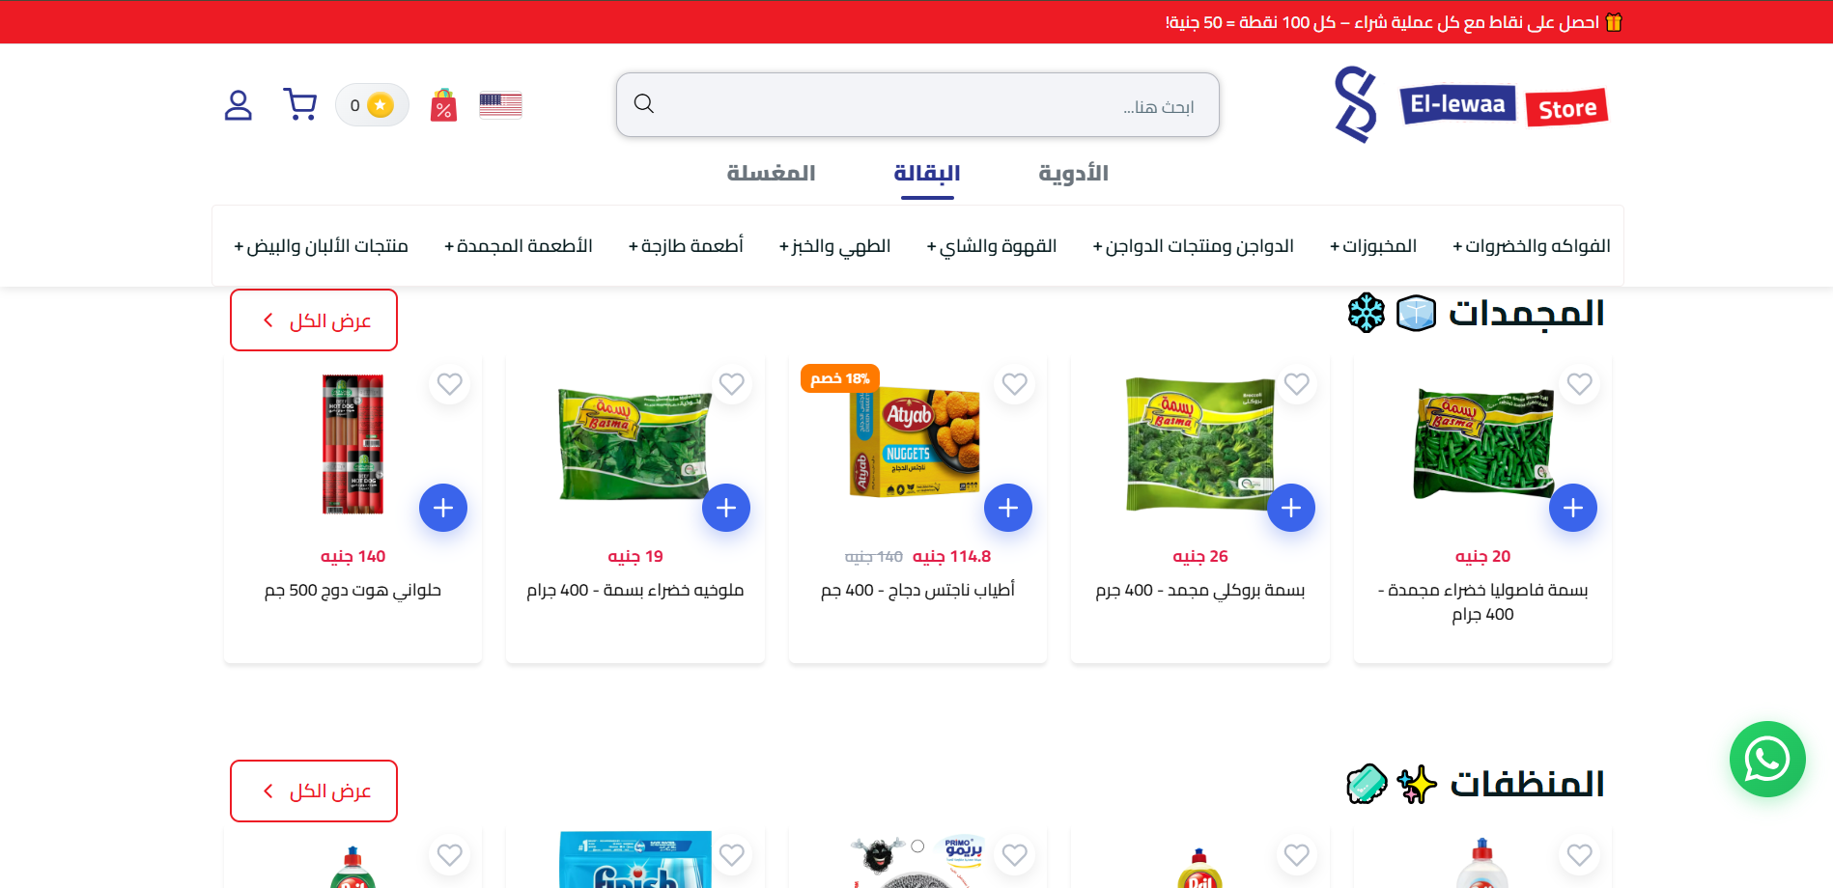Add حلواني هوت دوج to cart
This screenshot has height=888, width=1833.
[443, 508]
